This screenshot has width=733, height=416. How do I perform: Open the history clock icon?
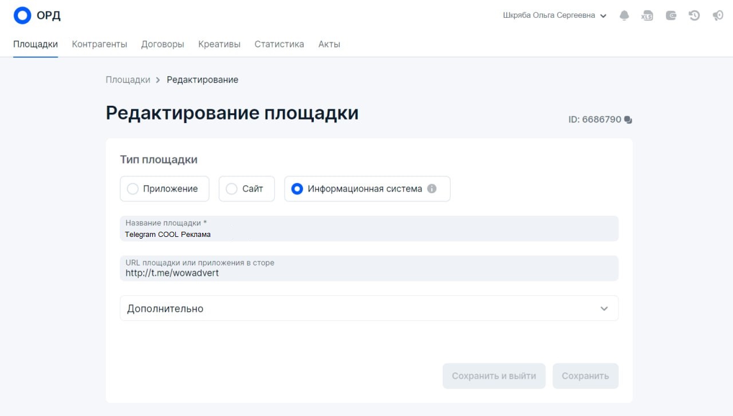(x=694, y=16)
